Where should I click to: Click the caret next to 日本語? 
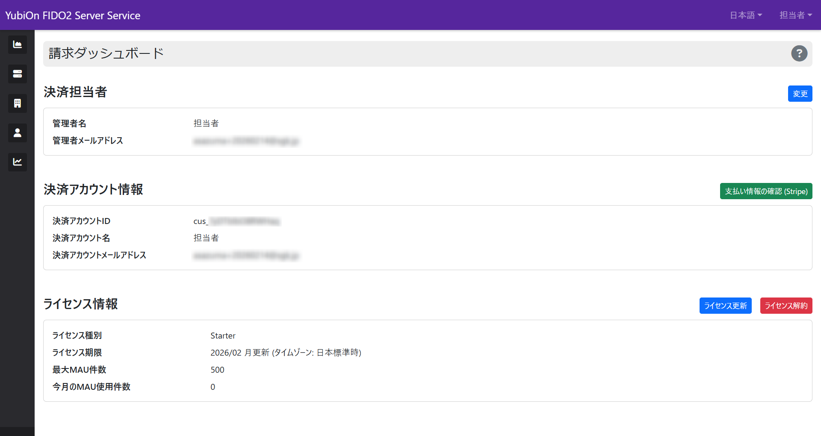[x=760, y=15]
